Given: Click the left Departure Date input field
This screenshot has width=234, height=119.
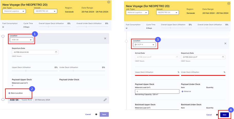Looking at the screenshot, I should point(35,52).
